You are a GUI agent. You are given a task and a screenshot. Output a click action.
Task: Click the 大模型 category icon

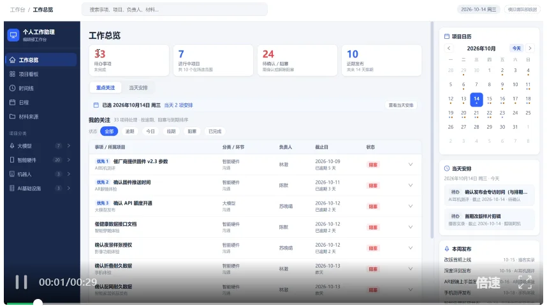pos(12,145)
